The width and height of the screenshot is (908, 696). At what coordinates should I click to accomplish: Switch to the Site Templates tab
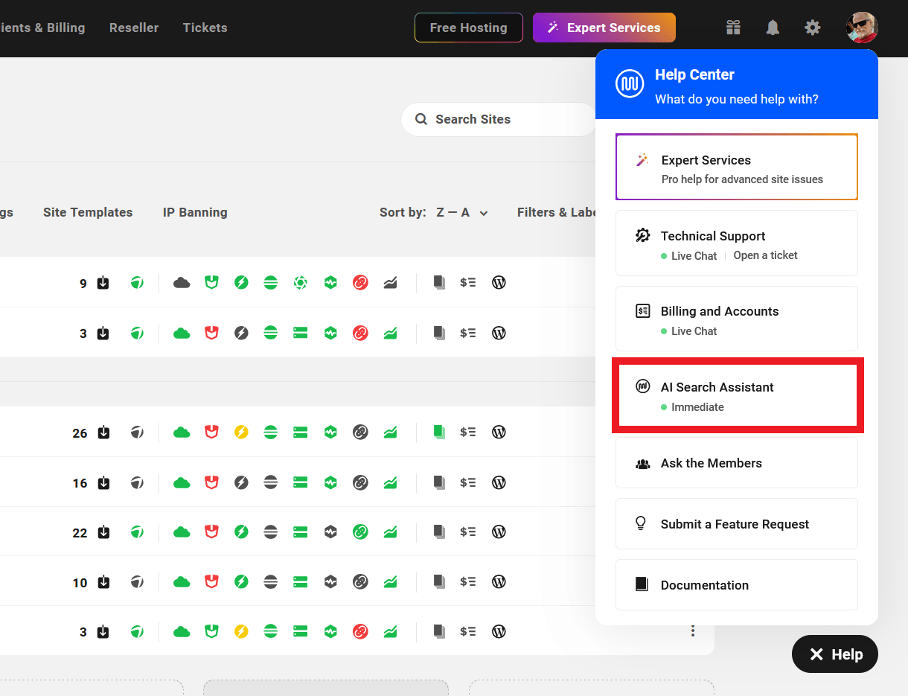click(x=88, y=212)
